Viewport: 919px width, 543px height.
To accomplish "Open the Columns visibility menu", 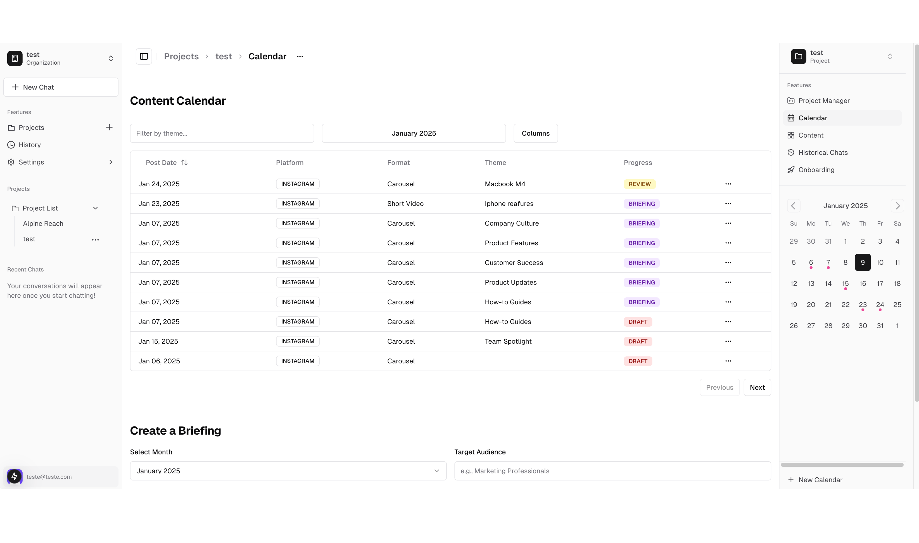I will (x=535, y=133).
